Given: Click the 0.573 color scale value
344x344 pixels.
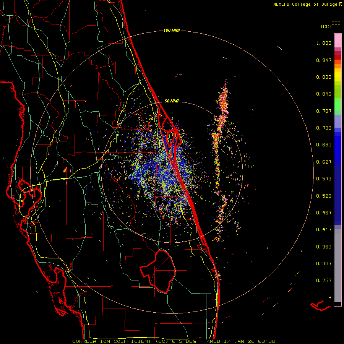Looking at the screenshot, I should 324,179.
